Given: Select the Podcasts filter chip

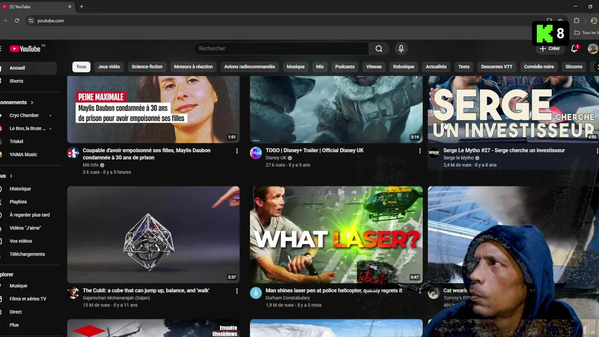Looking at the screenshot, I should [345, 66].
